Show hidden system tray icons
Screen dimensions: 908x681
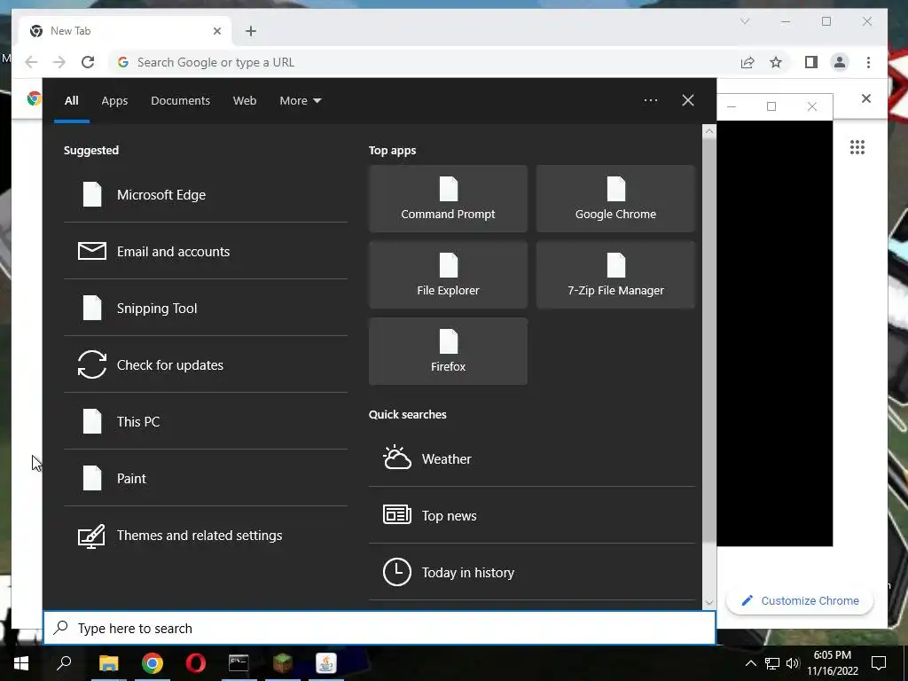pos(750,663)
